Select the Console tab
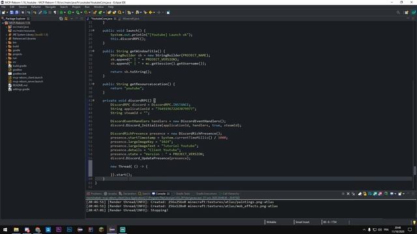Image resolution: width=417 pixels, height=234 pixels. pos(161,194)
